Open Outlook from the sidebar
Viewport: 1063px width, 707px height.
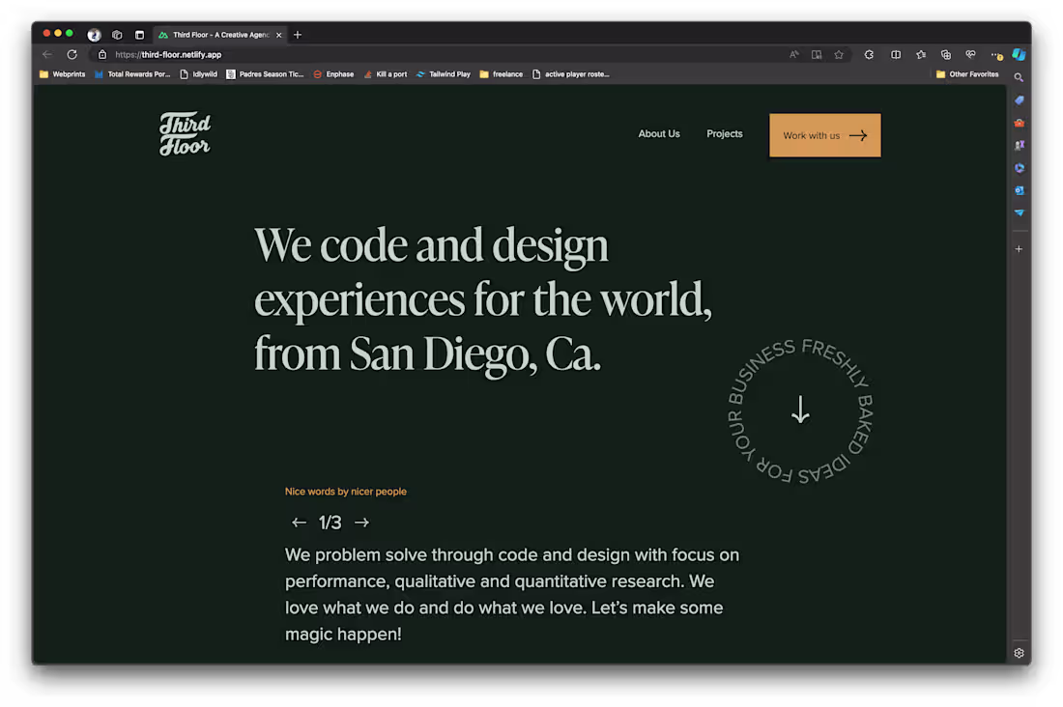tap(1020, 190)
